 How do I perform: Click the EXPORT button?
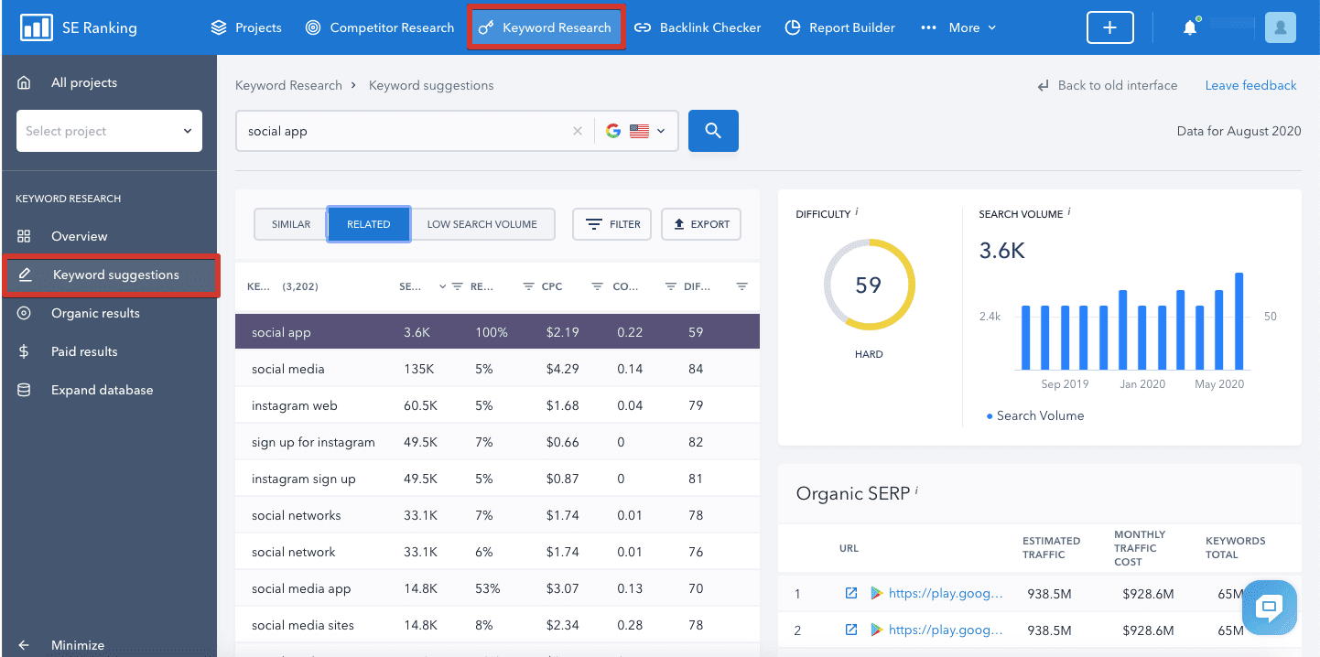click(x=701, y=224)
